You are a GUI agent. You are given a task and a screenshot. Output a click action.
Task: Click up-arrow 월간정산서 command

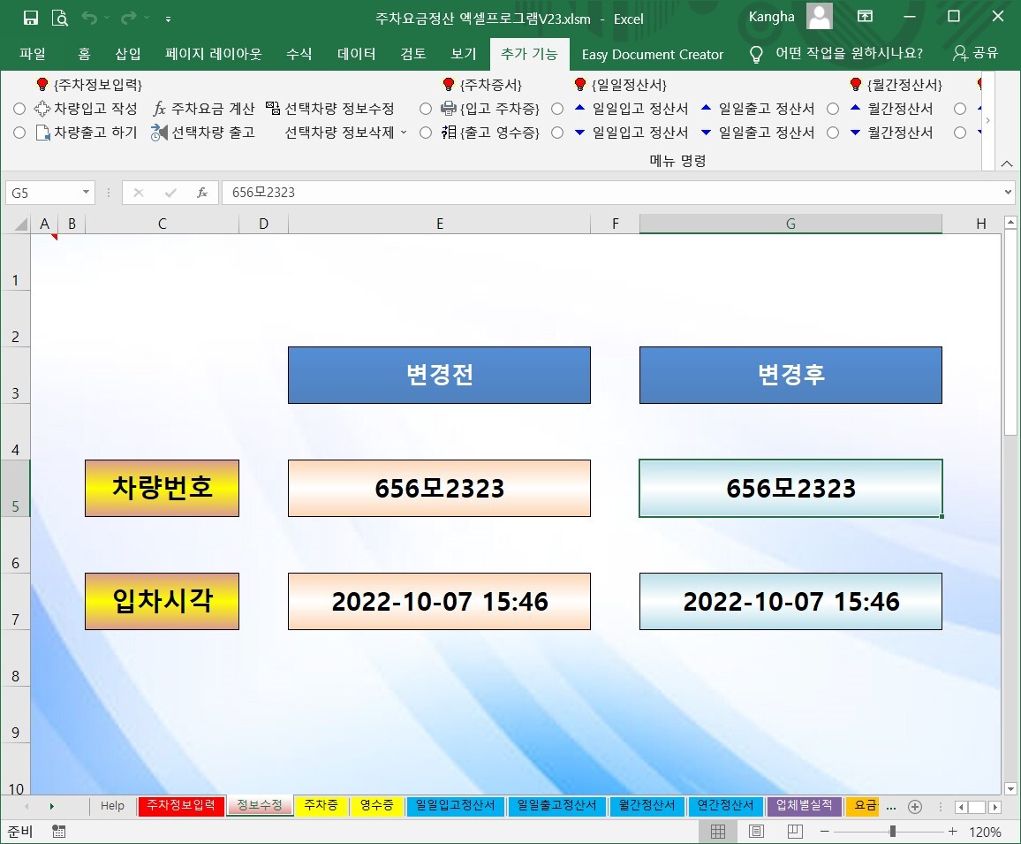pyautogui.click(x=891, y=108)
